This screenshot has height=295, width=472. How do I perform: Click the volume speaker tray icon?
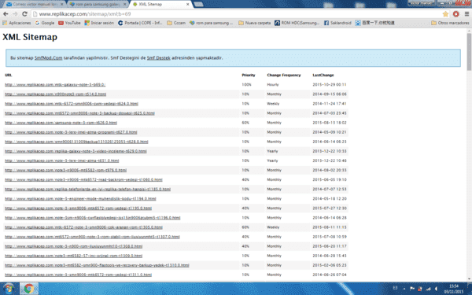coord(436,289)
